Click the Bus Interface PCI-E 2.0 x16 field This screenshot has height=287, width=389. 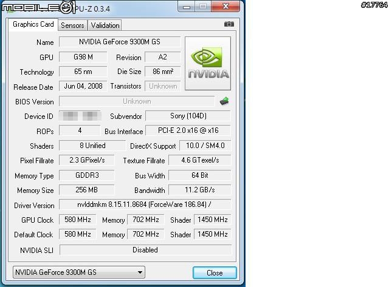click(188, 130)
